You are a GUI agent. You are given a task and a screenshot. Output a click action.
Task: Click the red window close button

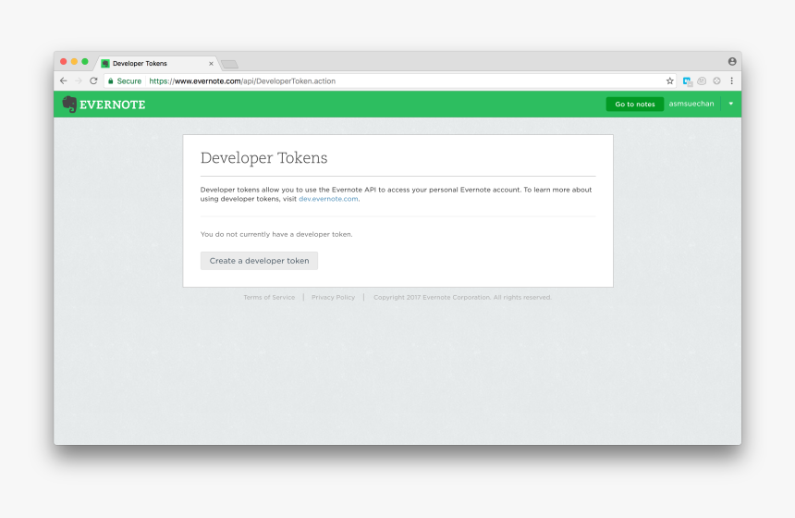tap(64, 61)
